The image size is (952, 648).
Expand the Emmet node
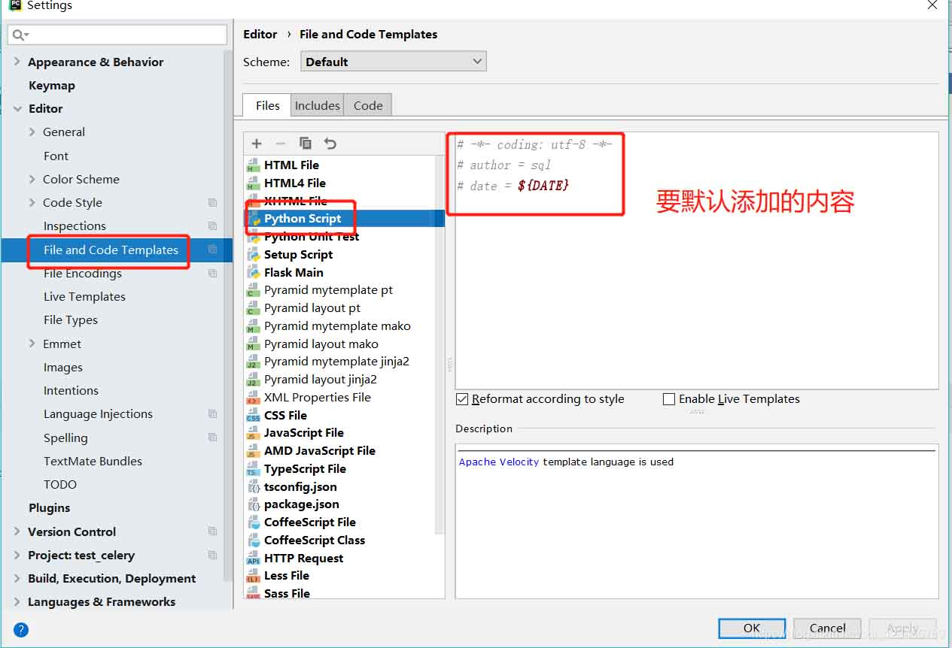pos(32,344)
